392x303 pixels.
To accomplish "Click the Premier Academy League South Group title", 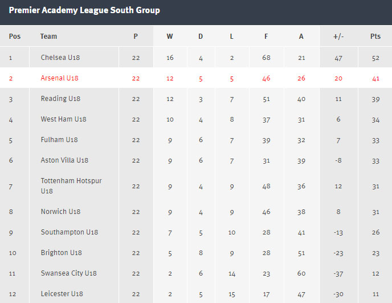I will [84, 11].
